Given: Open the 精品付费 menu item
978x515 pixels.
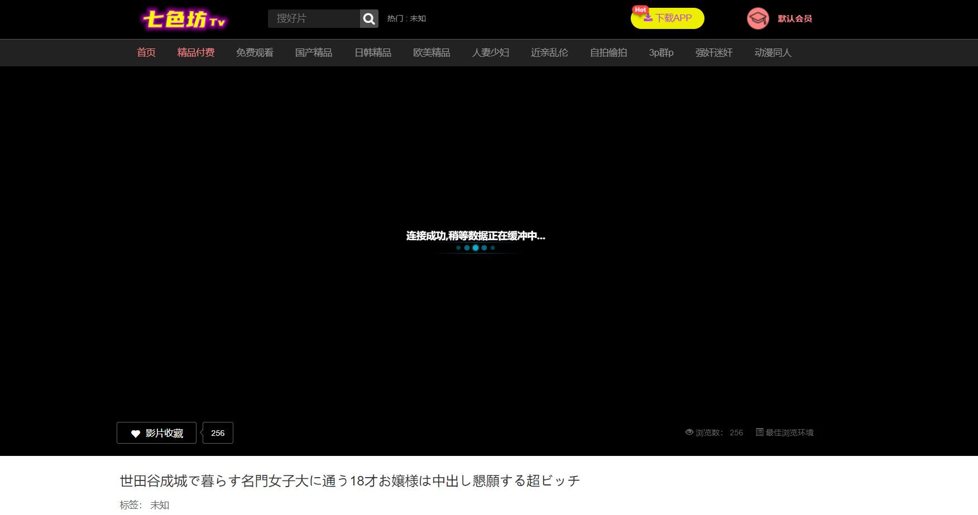Looking at the screenshot, I should point(196,52).
